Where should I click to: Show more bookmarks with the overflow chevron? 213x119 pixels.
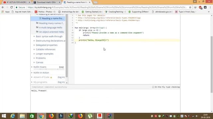(x=209, y=12)
